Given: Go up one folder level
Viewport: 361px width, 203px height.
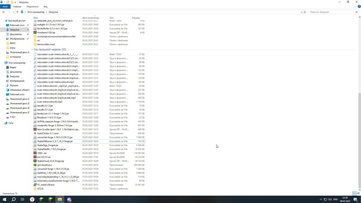Looking at the screenshot, I should click(17, 12).
